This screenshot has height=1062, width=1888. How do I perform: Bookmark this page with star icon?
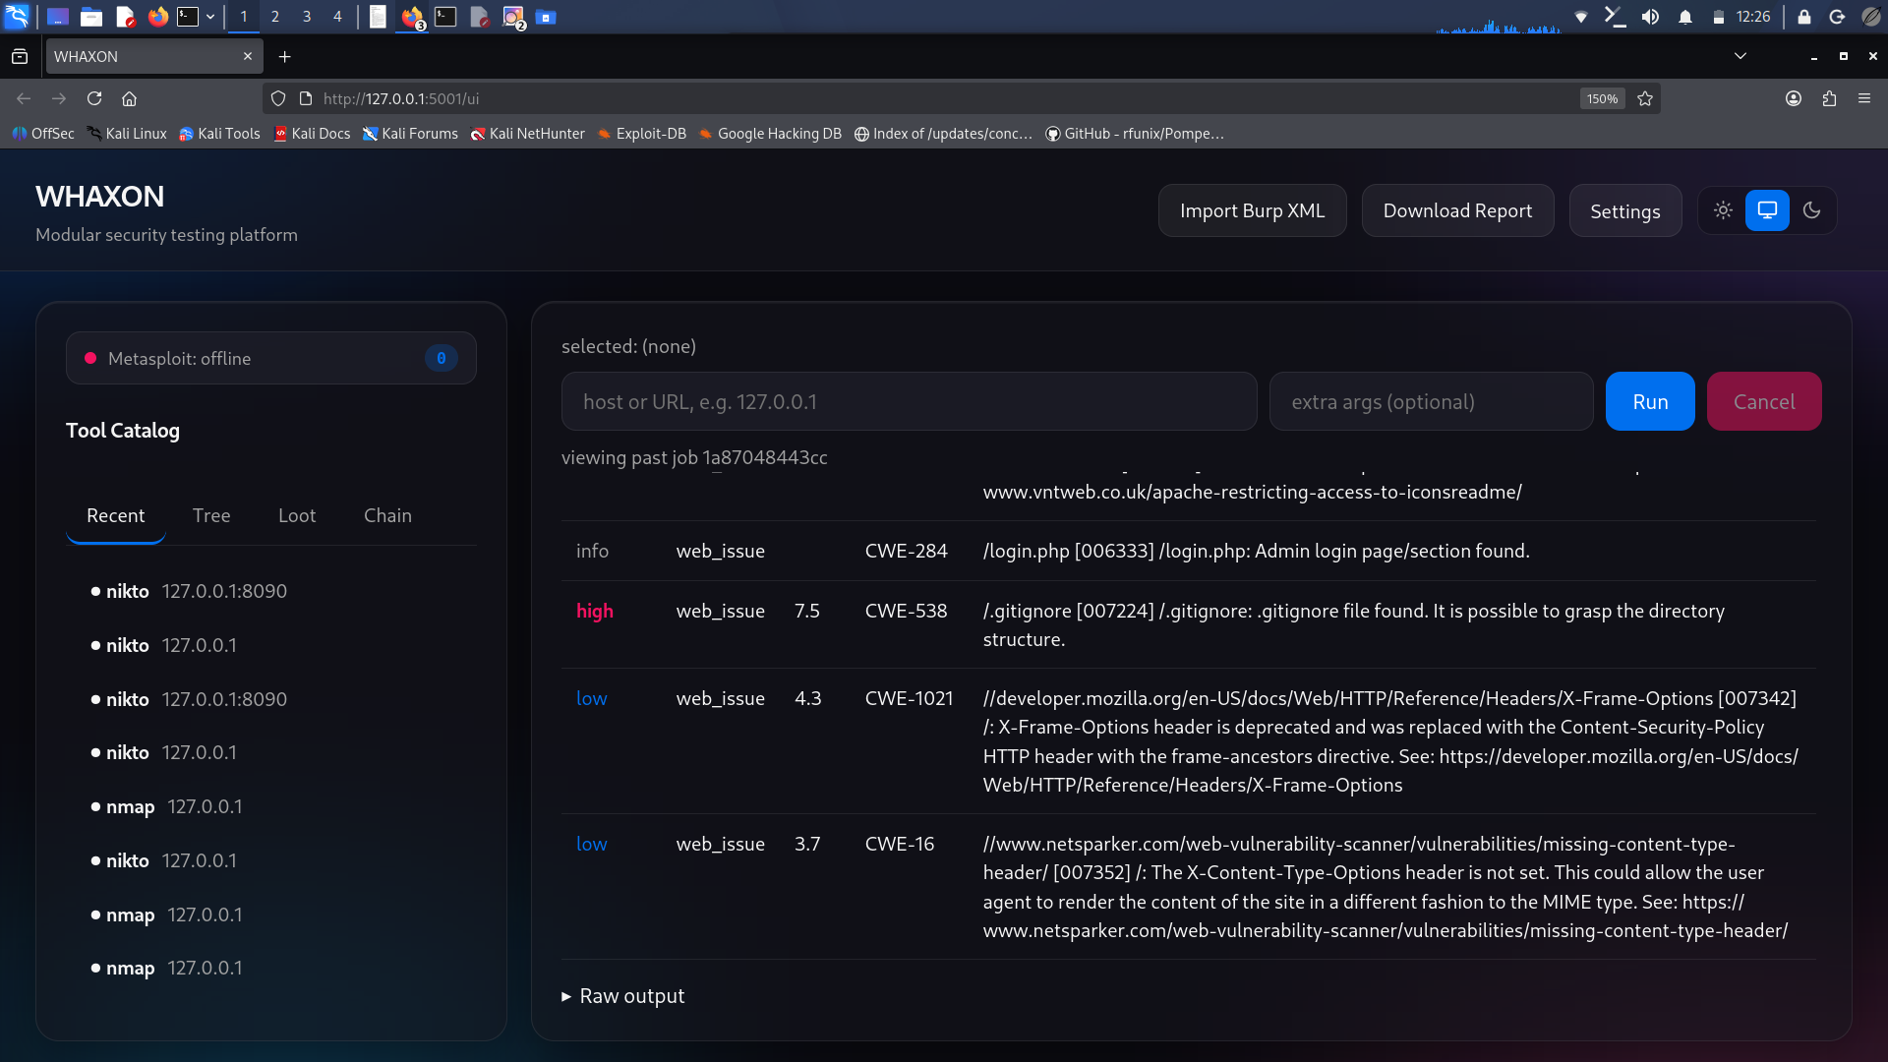[1645, 98]
